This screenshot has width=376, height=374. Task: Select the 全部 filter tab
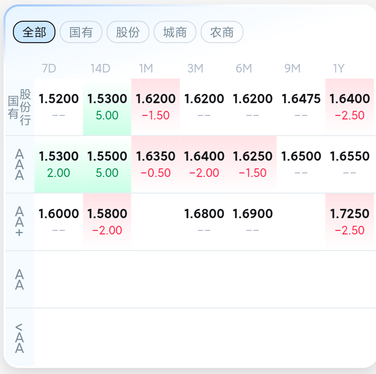[x=34, y=32]
